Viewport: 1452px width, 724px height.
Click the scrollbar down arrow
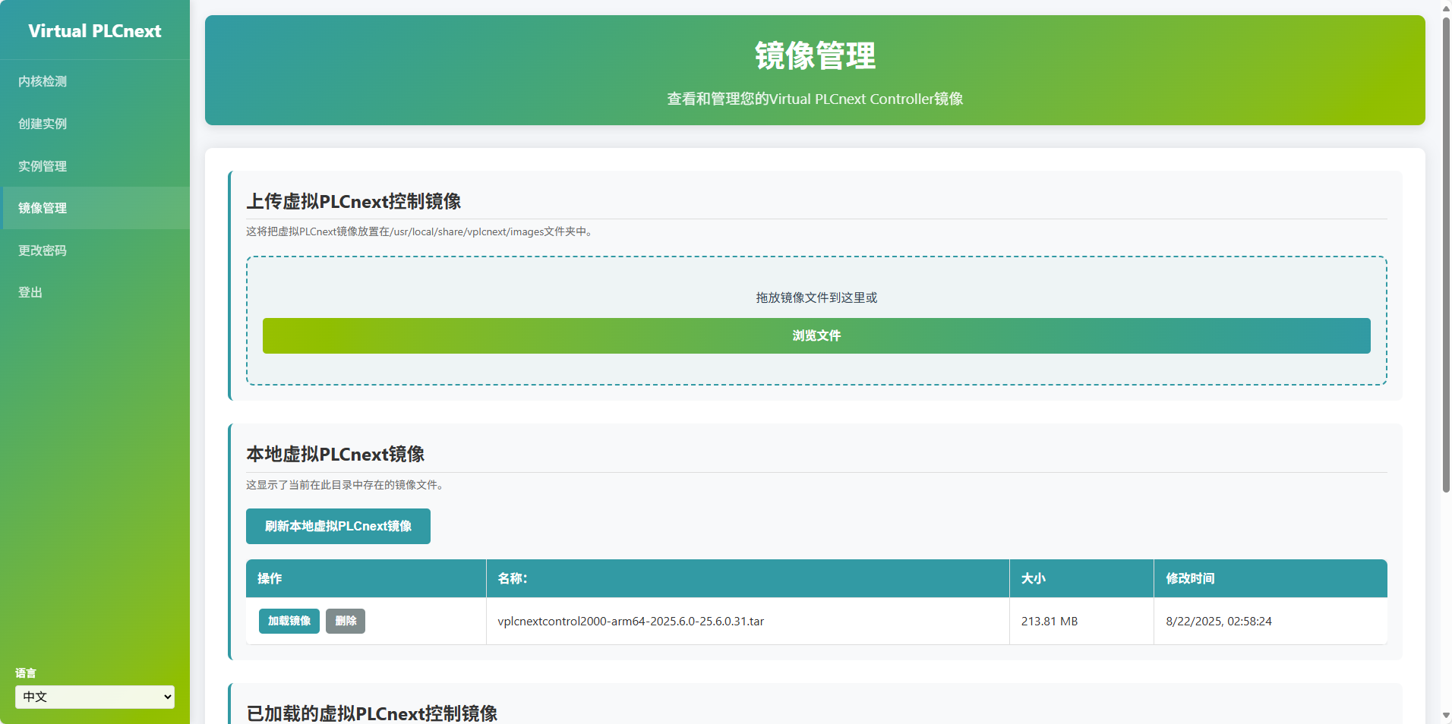[x=1446, y=716]
